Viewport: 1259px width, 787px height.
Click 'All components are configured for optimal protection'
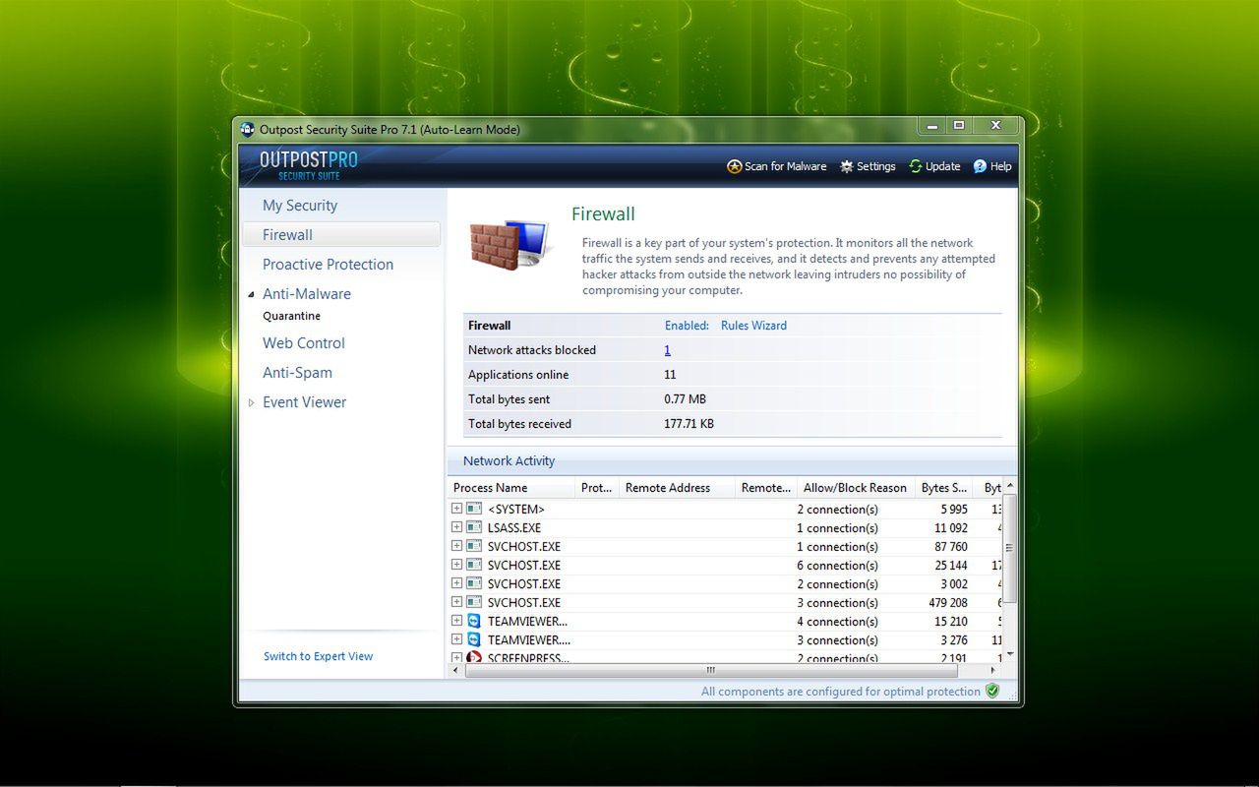pos(841,692)
